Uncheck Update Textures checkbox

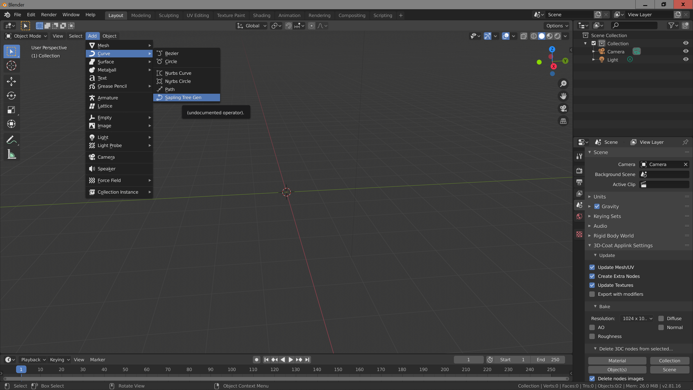coord(592,285)
